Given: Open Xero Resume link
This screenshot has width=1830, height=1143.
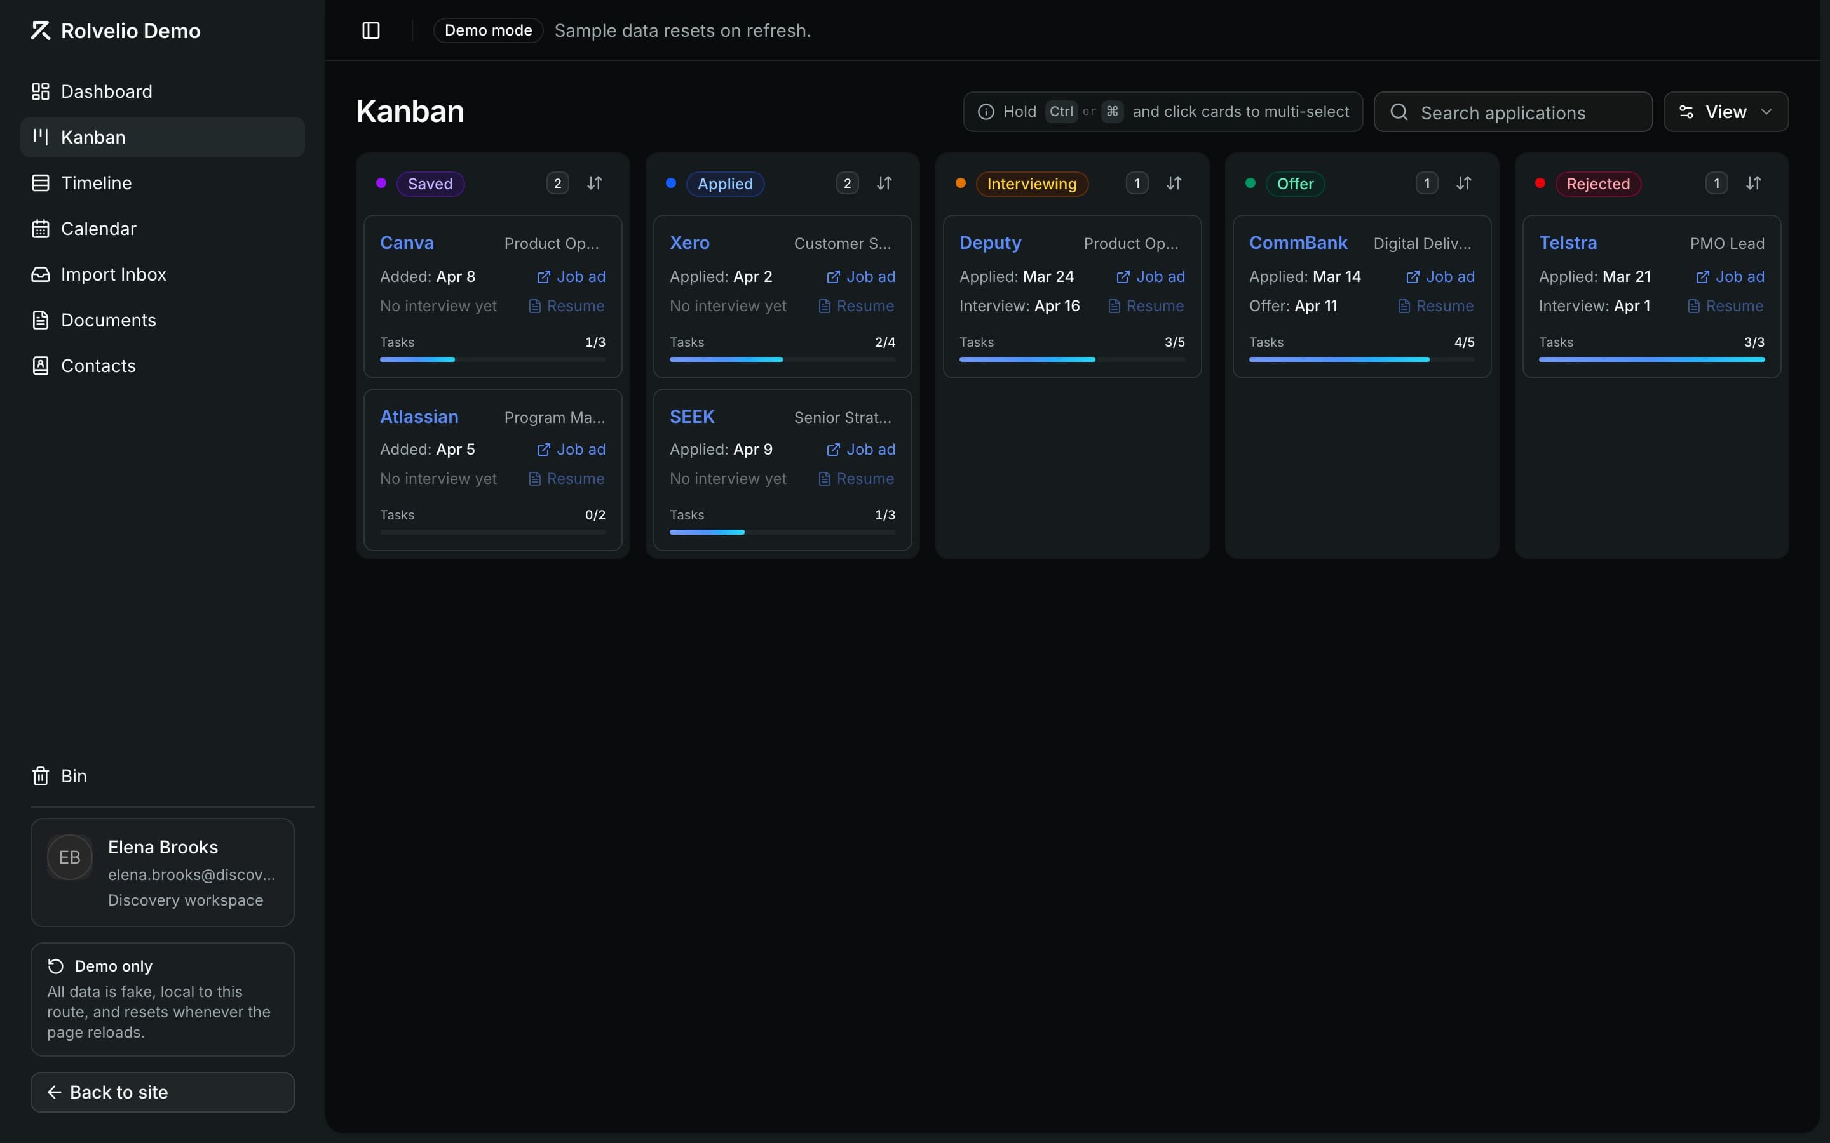Looking at the screenshot, I should 856,306.
